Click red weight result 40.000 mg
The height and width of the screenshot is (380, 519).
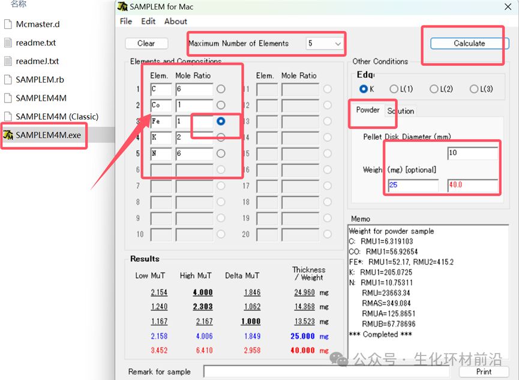[x=310, y=350]
